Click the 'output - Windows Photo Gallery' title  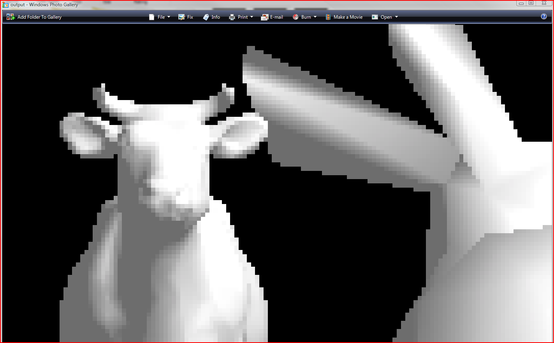44,5
